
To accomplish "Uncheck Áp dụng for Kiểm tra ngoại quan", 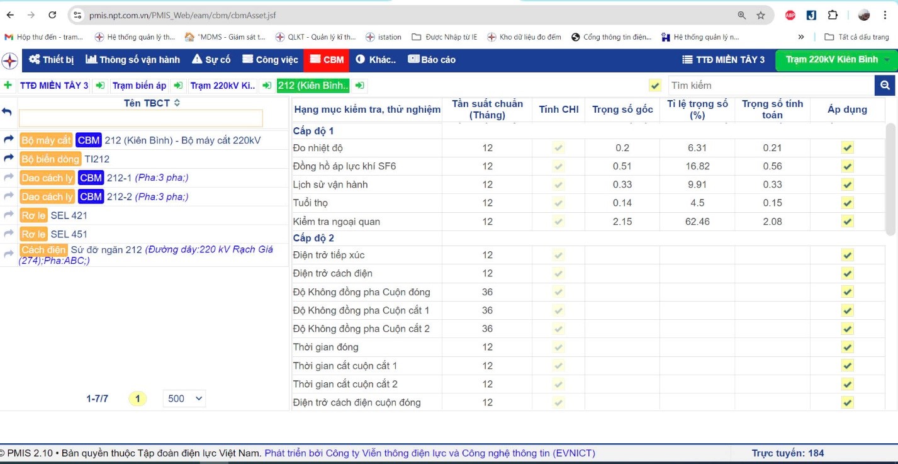I will click(x=847, y=222).
